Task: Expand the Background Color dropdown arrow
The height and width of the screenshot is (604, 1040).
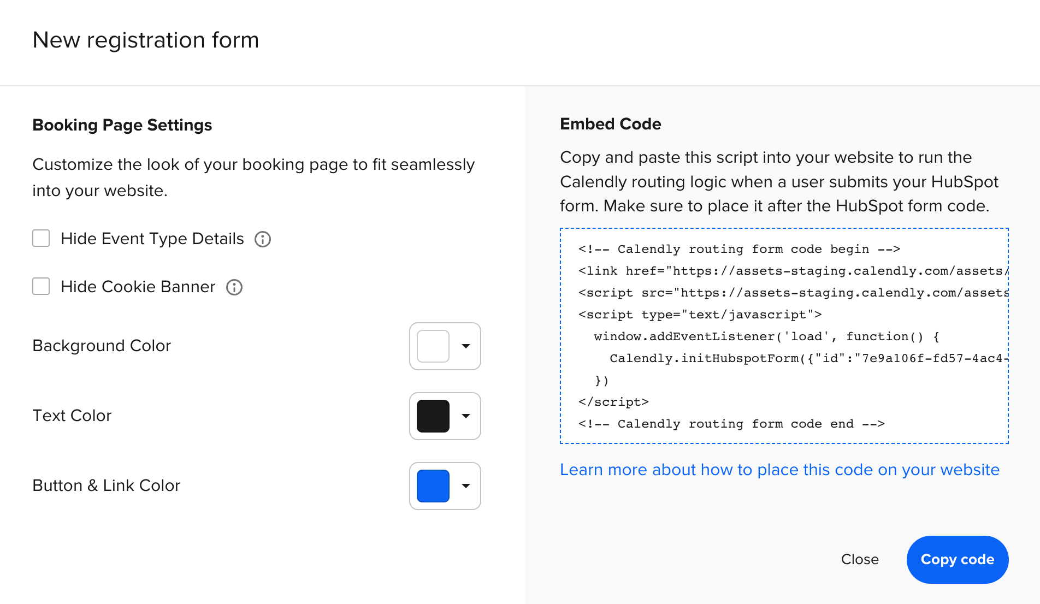Action: [465, 346]
